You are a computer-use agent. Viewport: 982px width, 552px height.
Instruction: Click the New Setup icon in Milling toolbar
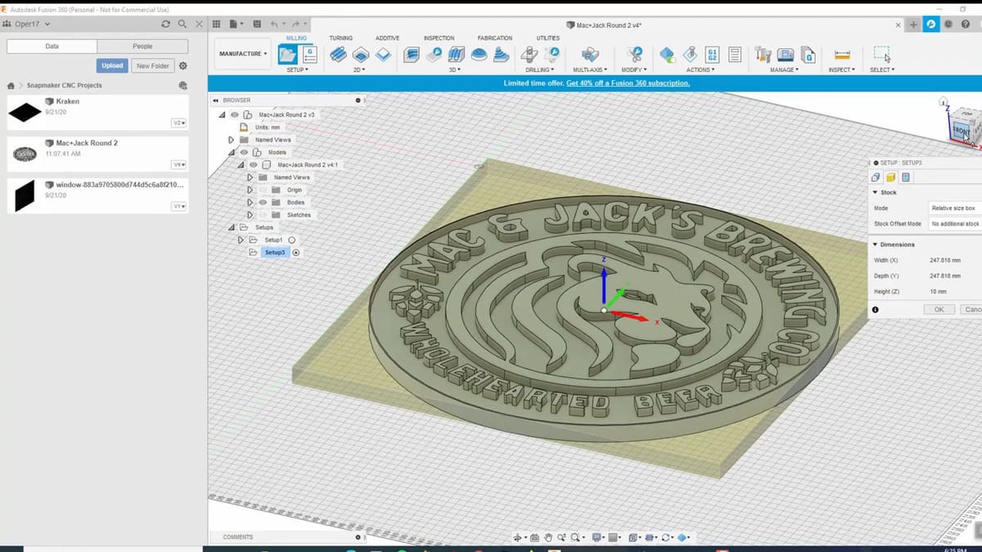click(x=288, y=54)
